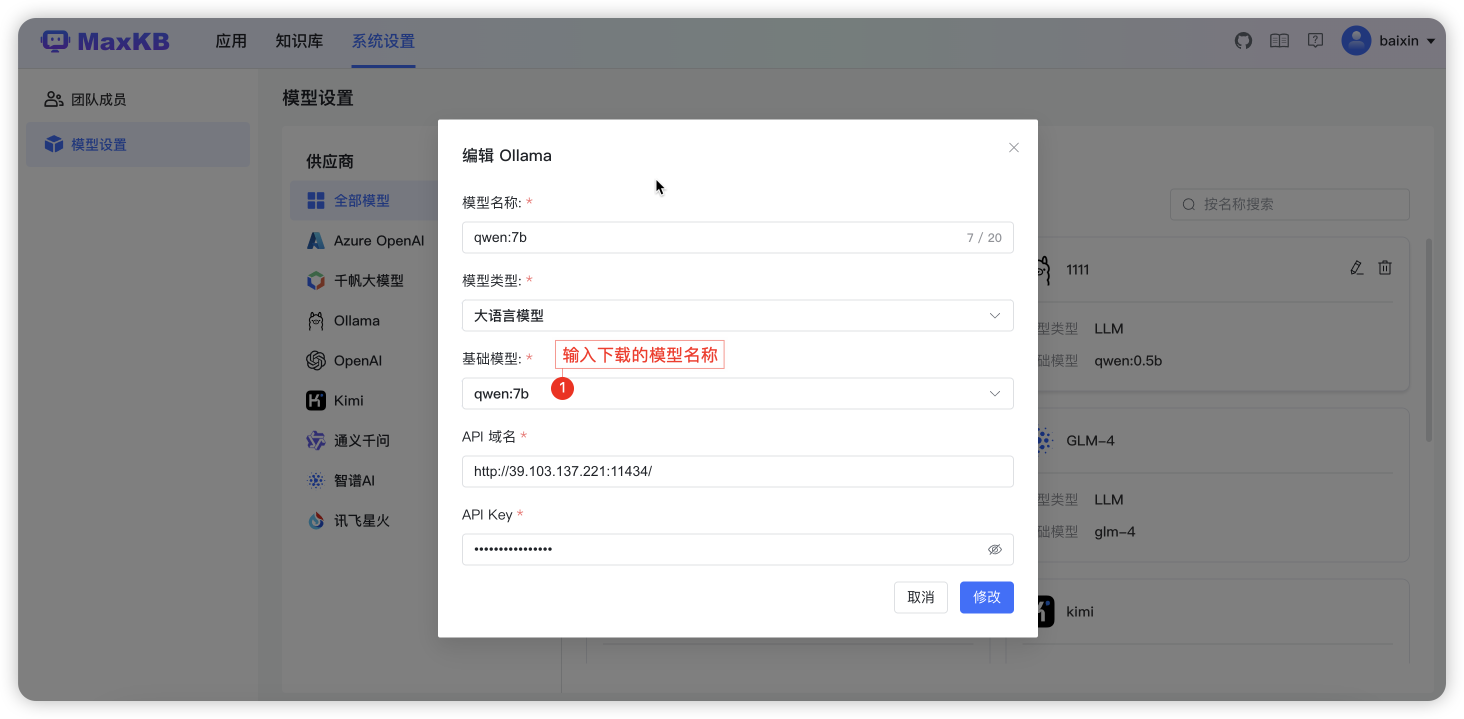Image resolution: width=1464 pixels, height=719 pixels.
Task: Switch to the 应用 tab
Action: click(230, 41)
